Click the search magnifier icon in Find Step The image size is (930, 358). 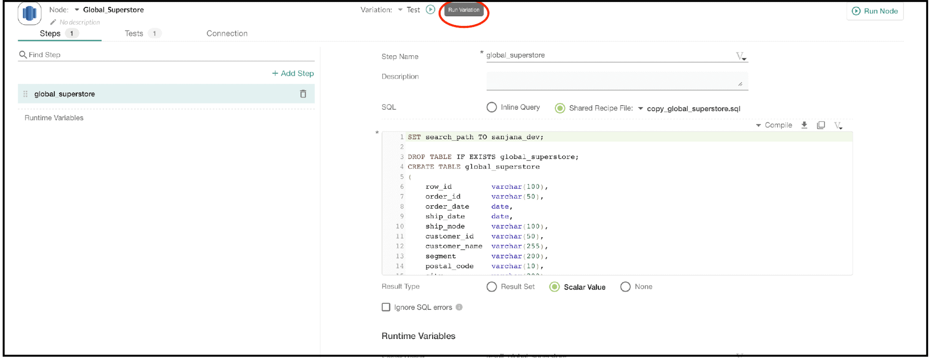pos(23,55)
